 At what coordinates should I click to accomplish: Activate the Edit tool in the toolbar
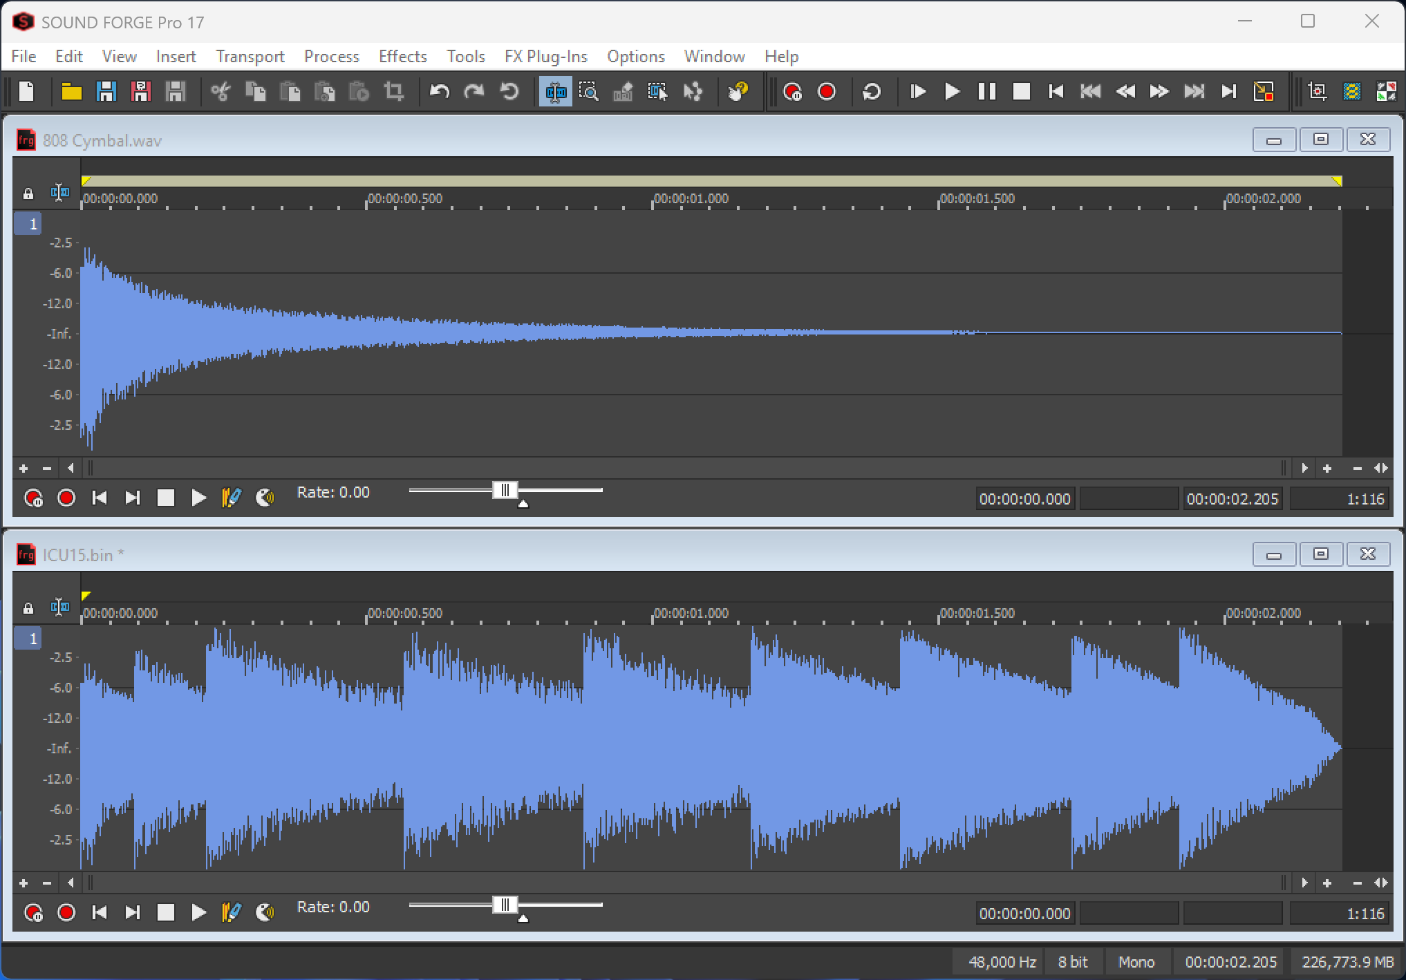pos(555,91)
